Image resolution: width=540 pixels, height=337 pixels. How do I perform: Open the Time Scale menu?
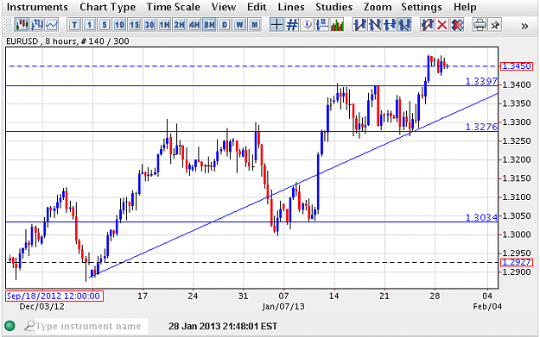pyautogui.click(x=173, y=7)
